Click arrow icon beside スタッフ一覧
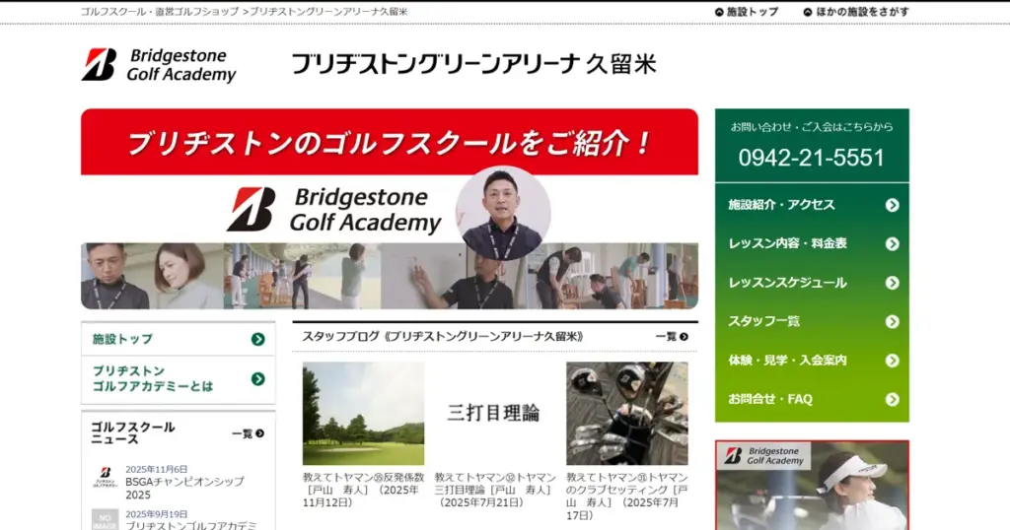The height and width of the screenshot is (530, 1010). click(x=892, y=321)
